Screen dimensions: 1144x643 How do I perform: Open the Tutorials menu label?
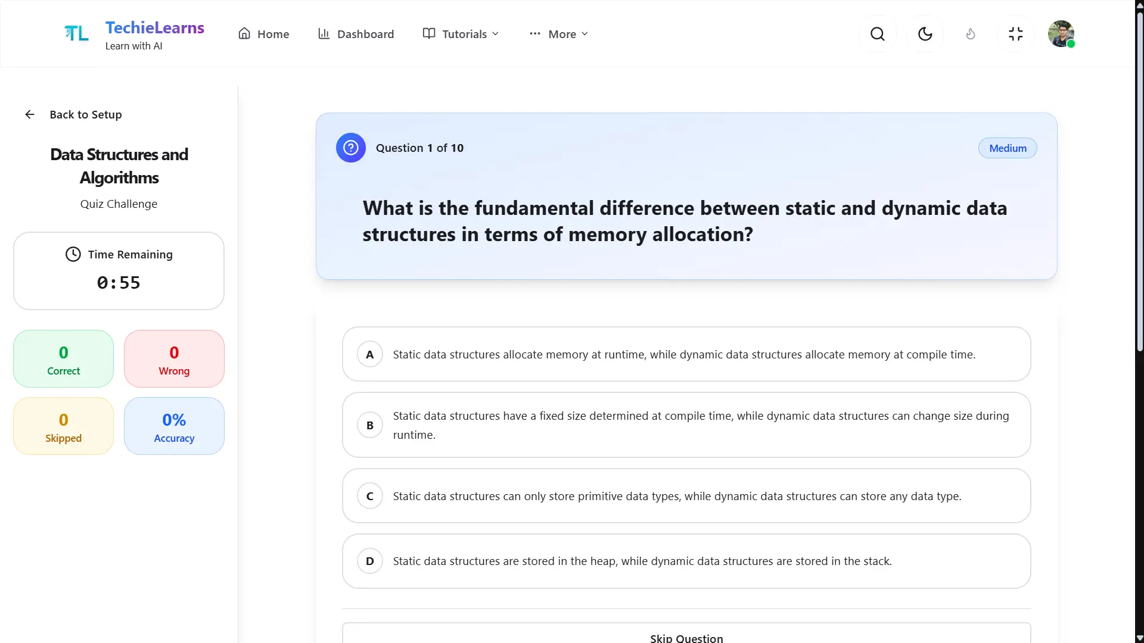point(464,34)
